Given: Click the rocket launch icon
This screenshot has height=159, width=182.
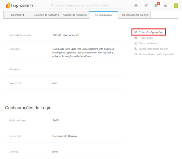Looking at the screenshot, I should point(146,5).
